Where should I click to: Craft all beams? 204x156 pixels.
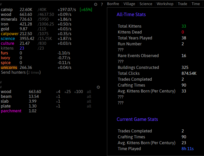point(89,96)
